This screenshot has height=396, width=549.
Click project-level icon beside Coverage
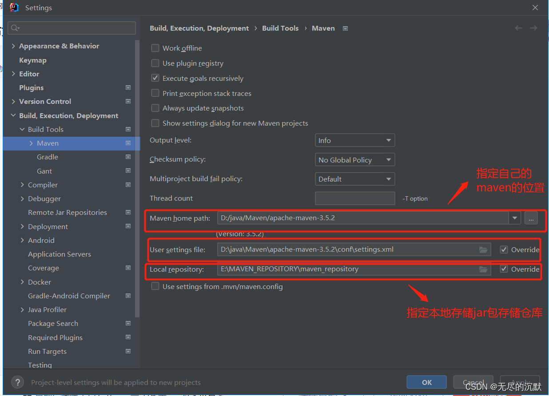[128, 268]
